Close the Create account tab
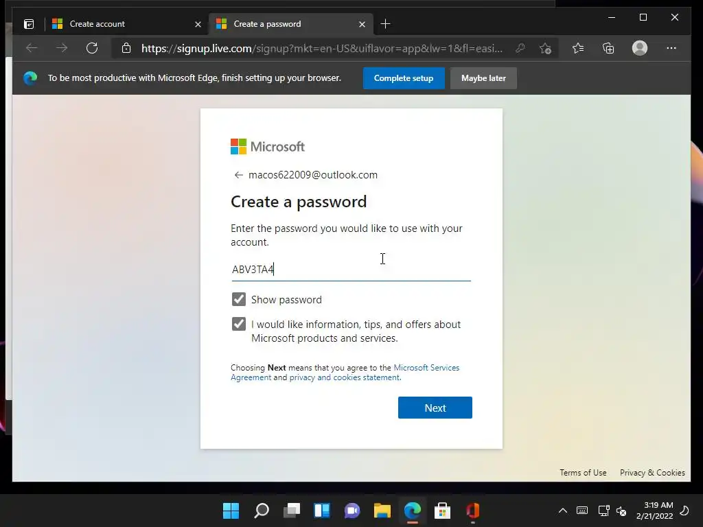Viewport: 703px width, 527px height. [x=198, y=24]
